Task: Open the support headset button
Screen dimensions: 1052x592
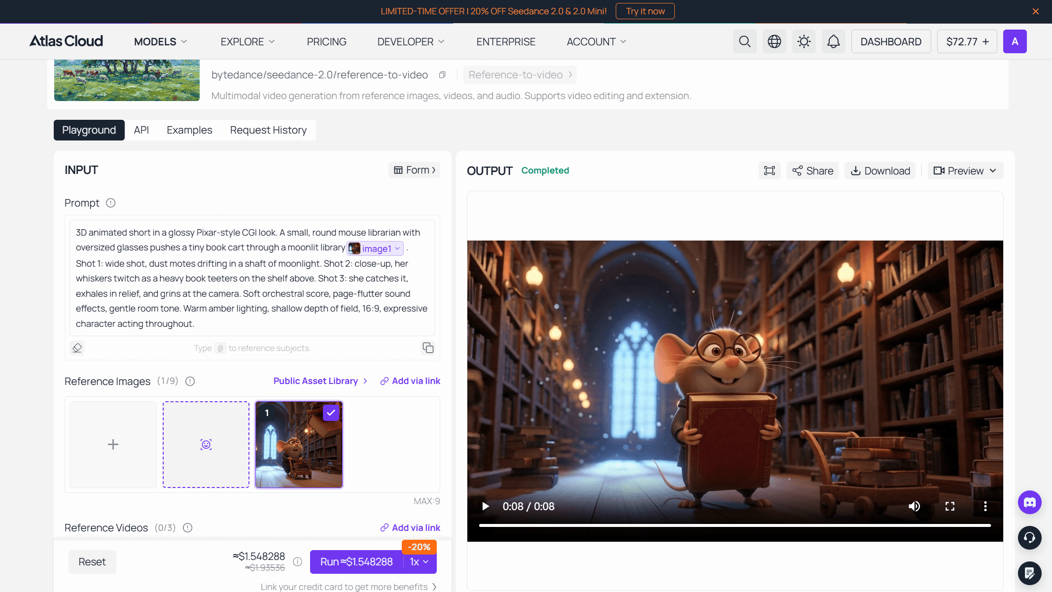Action: (x=1030, y=537)
